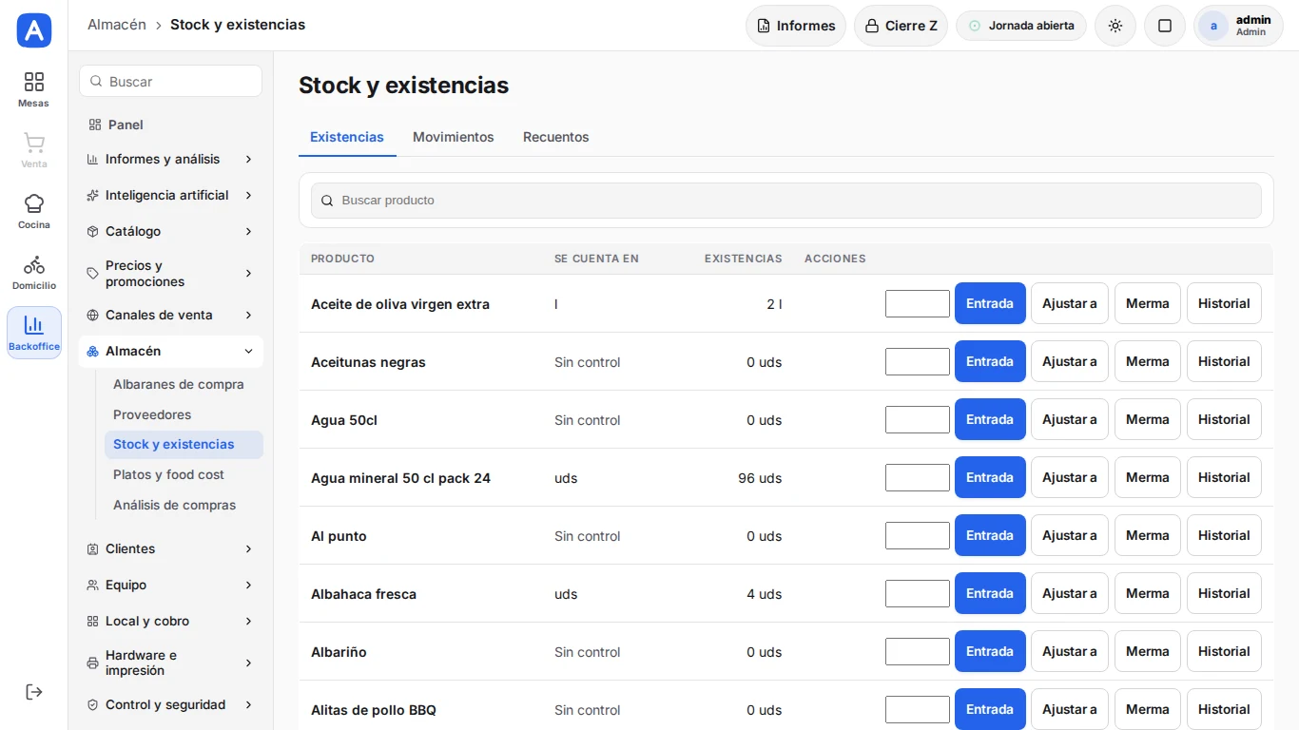
Task: Click Ajustar a for Alitas de pollo BBQ
Action: click(1070, 709)
